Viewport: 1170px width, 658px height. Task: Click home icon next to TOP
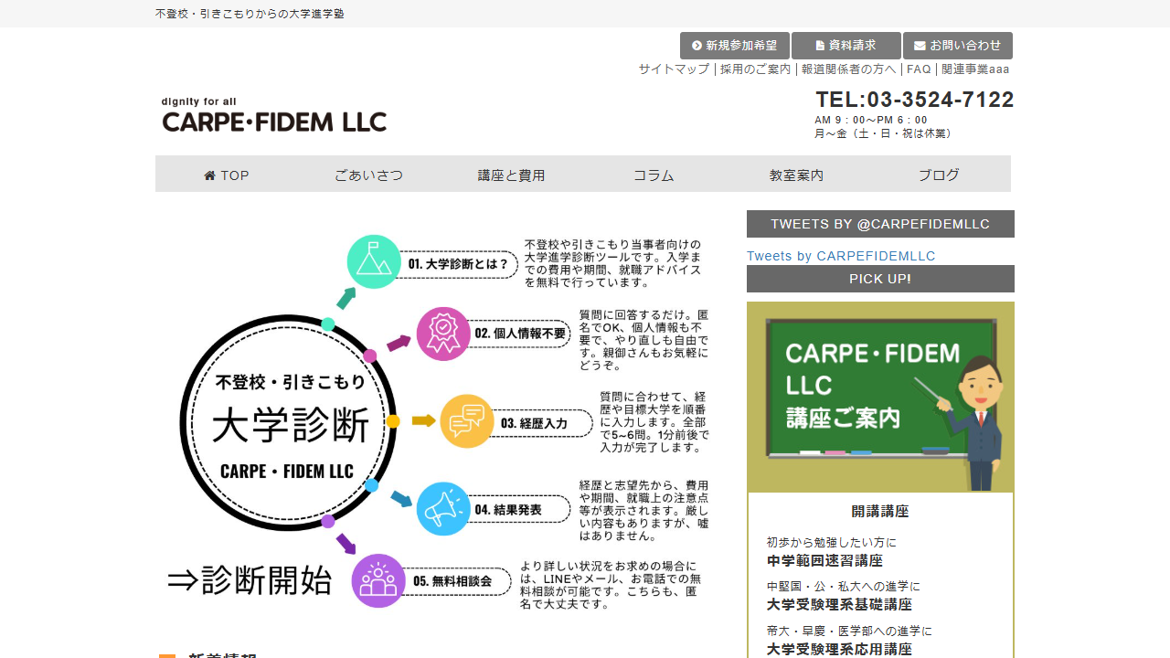click(x=210, y=175)
